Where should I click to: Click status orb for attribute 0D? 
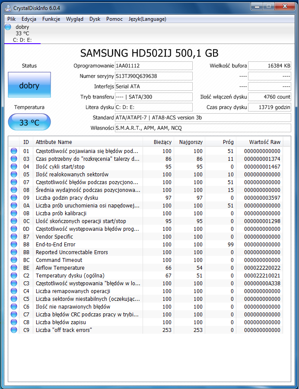(14, 229)
